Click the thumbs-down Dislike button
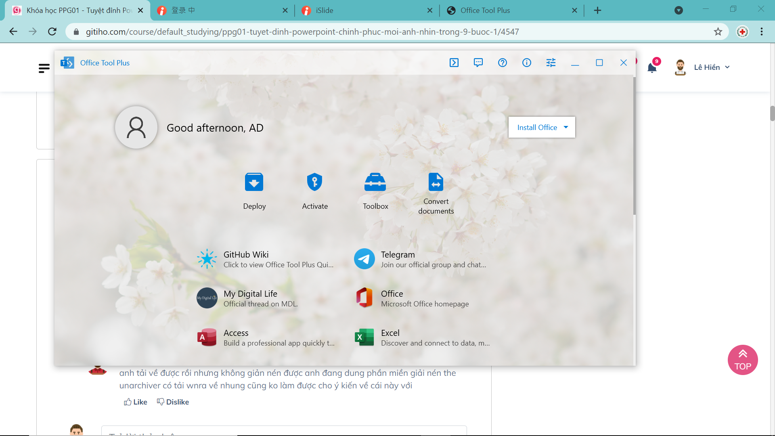The height and width of the screenshot is (436, 775). click(173, 402)
